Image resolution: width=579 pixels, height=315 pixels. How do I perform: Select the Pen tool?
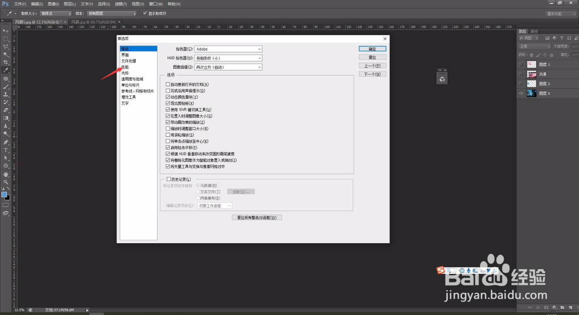[6, 142]
